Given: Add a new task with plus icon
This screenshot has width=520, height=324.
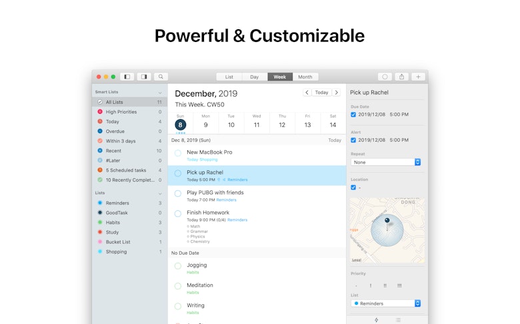Looking at the screenshot, I should [418, 77].
